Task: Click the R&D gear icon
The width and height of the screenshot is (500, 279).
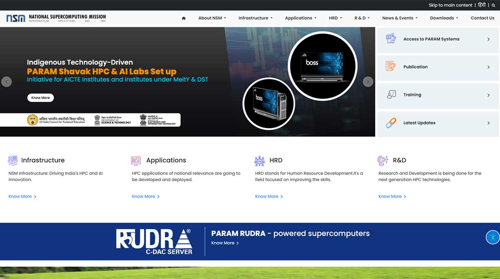Action: (382, 160)
